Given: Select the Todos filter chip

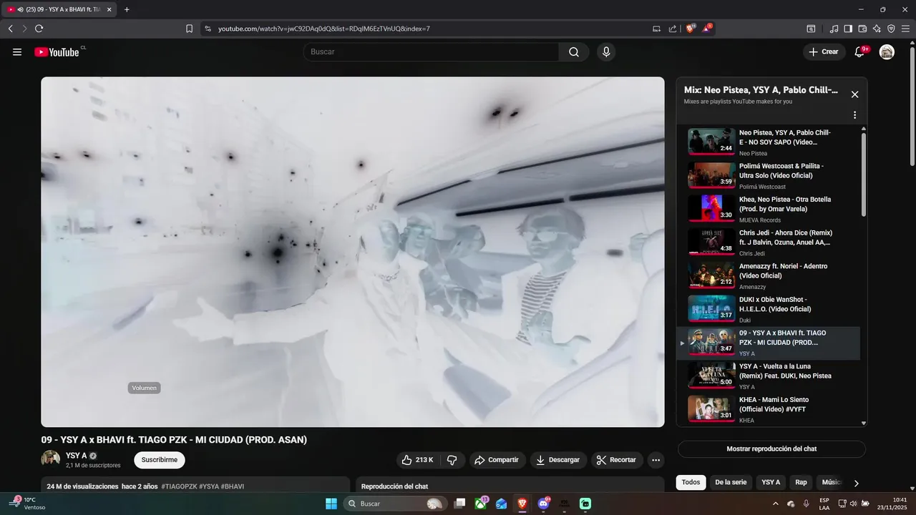Looking at the screenshot, I should tap(691, 483).
